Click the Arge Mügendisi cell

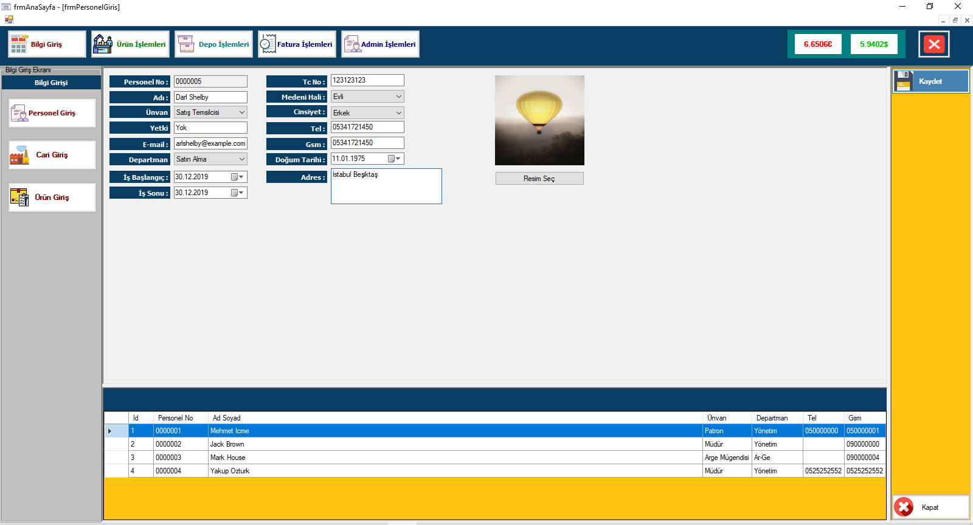(727, 458)
